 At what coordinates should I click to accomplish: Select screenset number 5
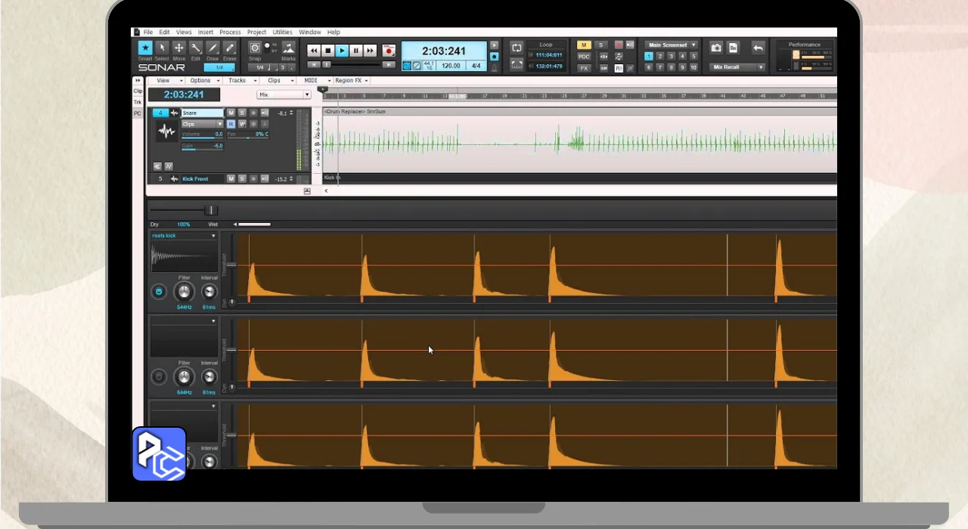click(x=694, y=56)
